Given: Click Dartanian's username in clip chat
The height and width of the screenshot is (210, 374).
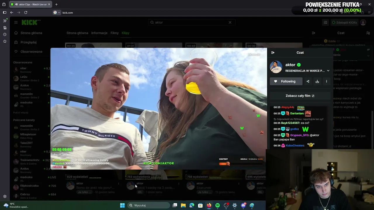Looking at the screenshot, I should coord(297,113).
